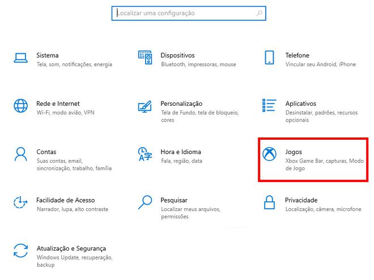Focus the Localizar uma configuração field
This screenshot has width=374, height=280.
point(189,14)
